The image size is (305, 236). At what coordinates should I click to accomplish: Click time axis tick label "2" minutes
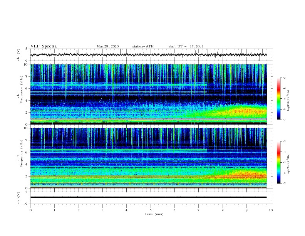[x=79, y=210]
